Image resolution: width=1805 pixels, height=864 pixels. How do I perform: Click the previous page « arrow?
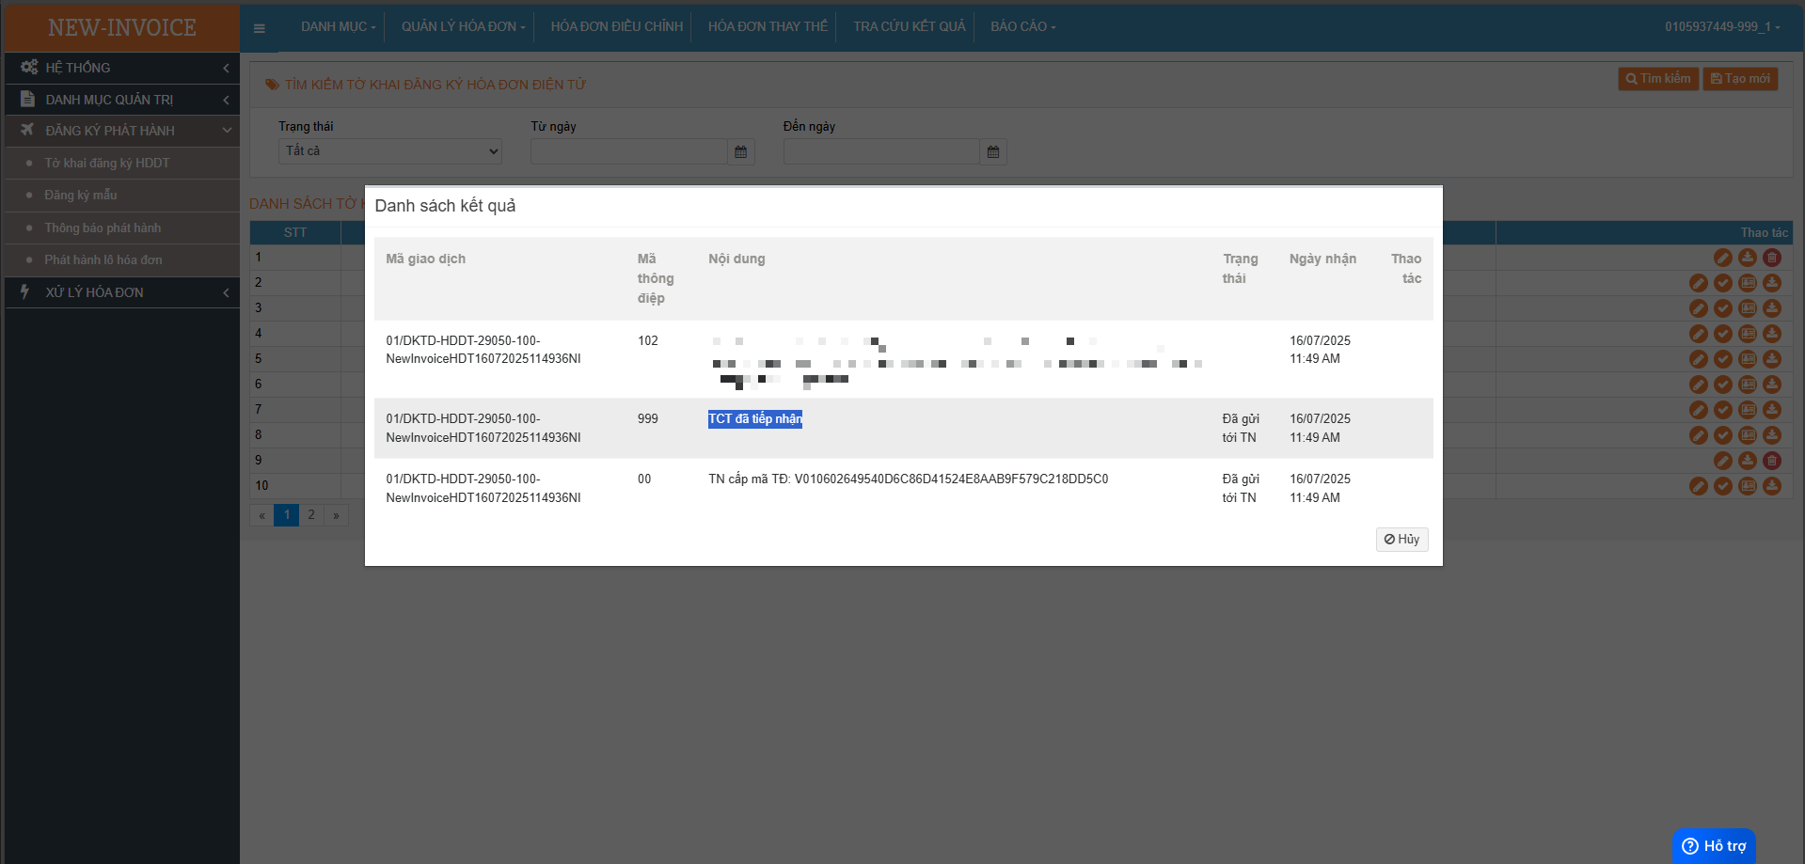(261, 514)
